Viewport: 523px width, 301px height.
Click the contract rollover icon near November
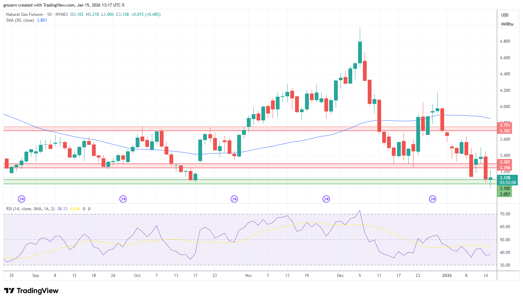coord(234,199)
